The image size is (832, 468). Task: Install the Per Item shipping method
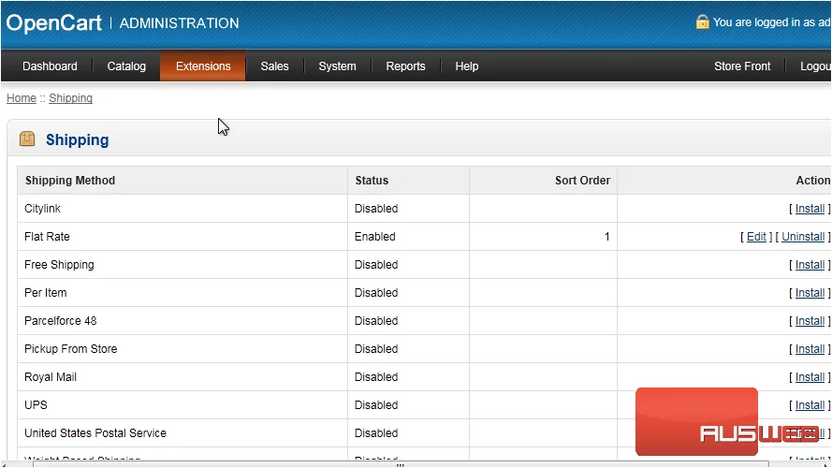810,293
